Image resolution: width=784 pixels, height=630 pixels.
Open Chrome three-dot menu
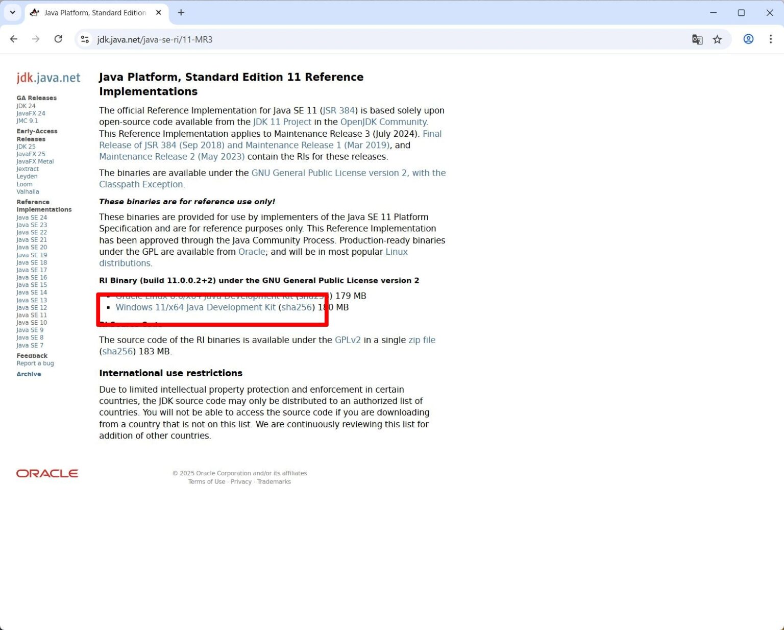point(770,39)
